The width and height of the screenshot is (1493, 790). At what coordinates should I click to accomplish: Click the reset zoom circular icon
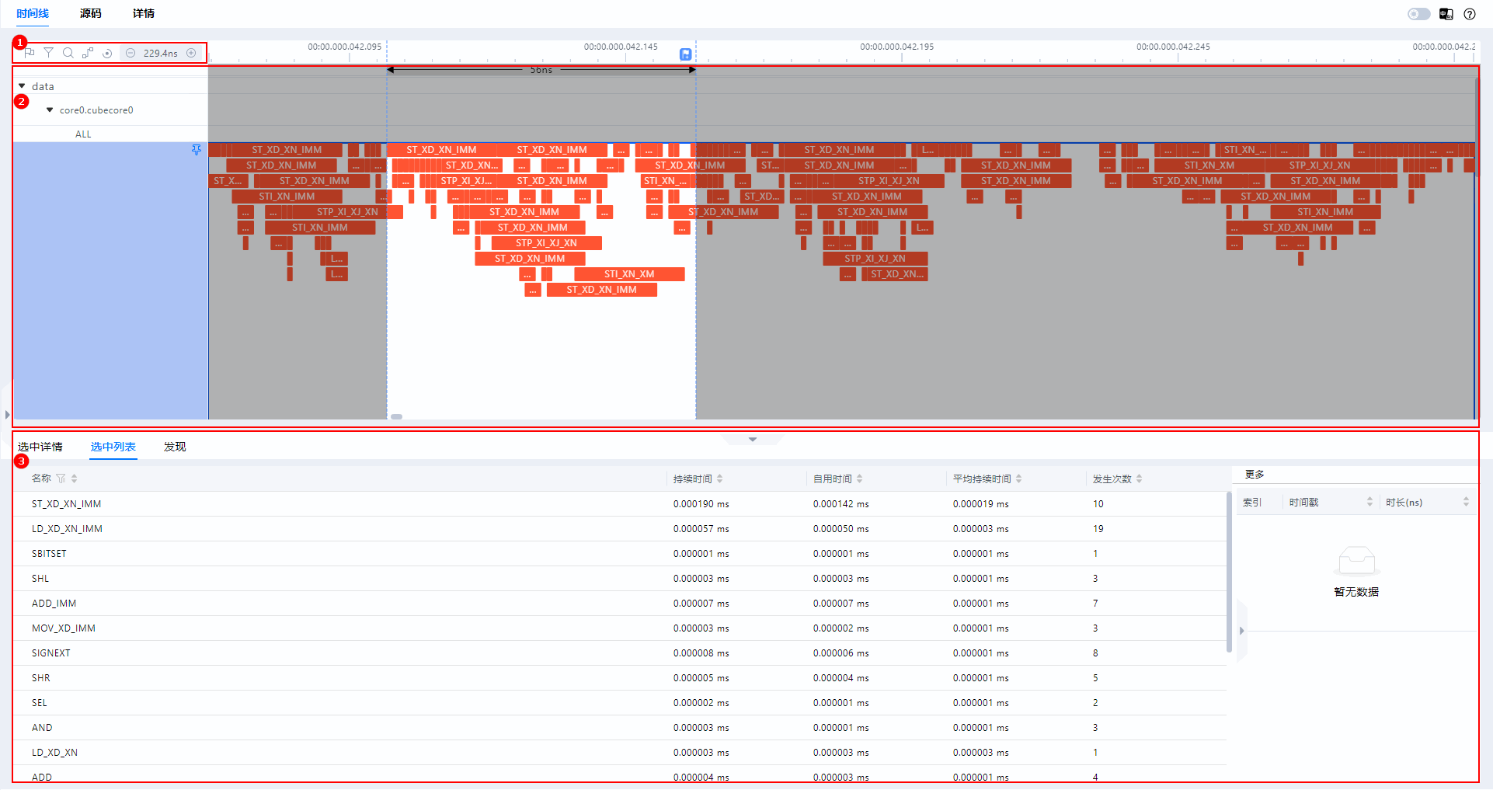pos(107,53)
